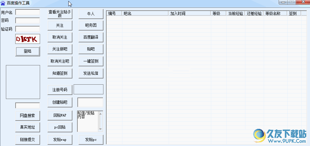310x146 pixels.
Task: Click the Baidu paw title bar icon
Action: (3, 3)
